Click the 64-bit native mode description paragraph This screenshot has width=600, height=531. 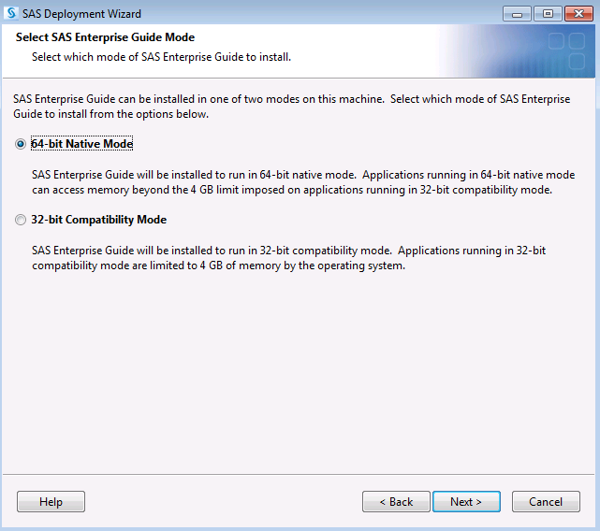tap(303, 182)
